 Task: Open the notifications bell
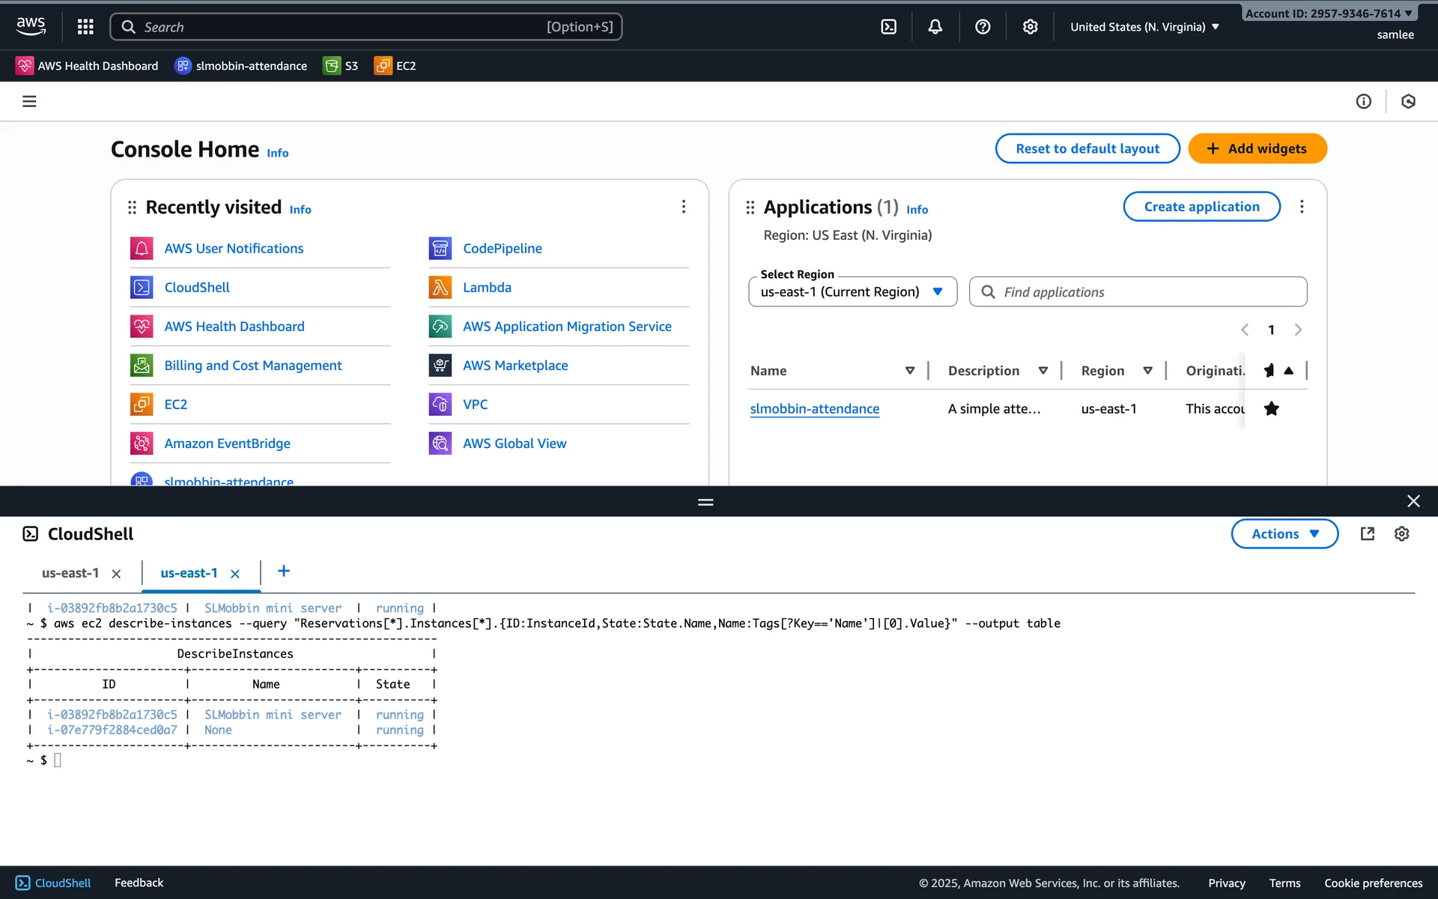pos(935,27)
